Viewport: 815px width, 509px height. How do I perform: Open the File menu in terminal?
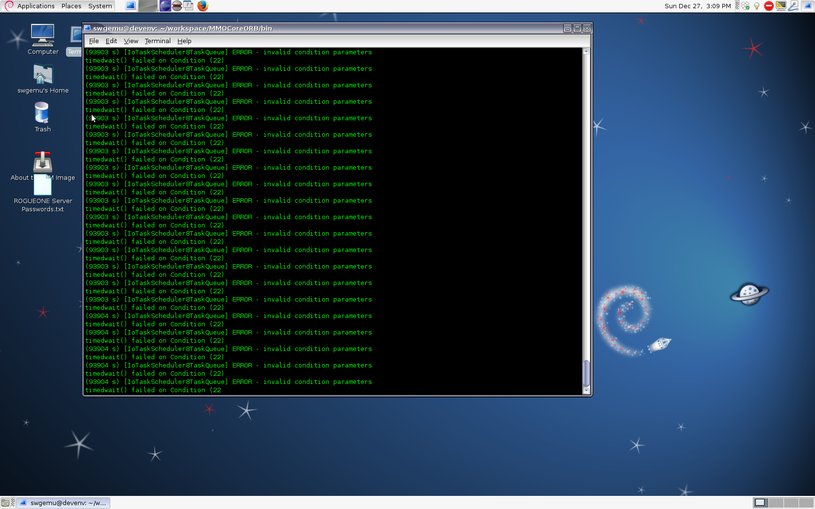94,41
